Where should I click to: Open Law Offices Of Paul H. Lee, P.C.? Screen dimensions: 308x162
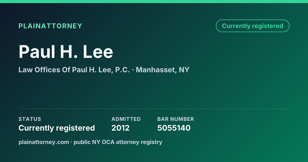pos(74,70)
